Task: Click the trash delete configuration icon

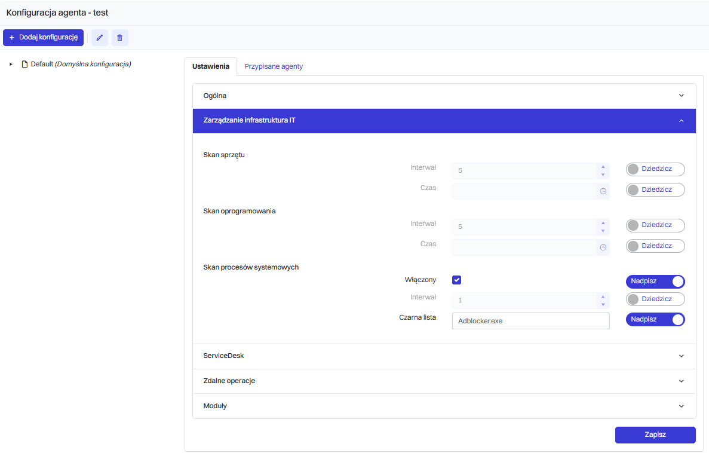Action: point(120,38)
